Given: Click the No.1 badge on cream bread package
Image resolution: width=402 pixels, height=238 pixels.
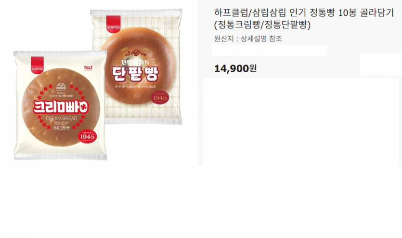Looking at the screenshot, I should coord(88,67).
